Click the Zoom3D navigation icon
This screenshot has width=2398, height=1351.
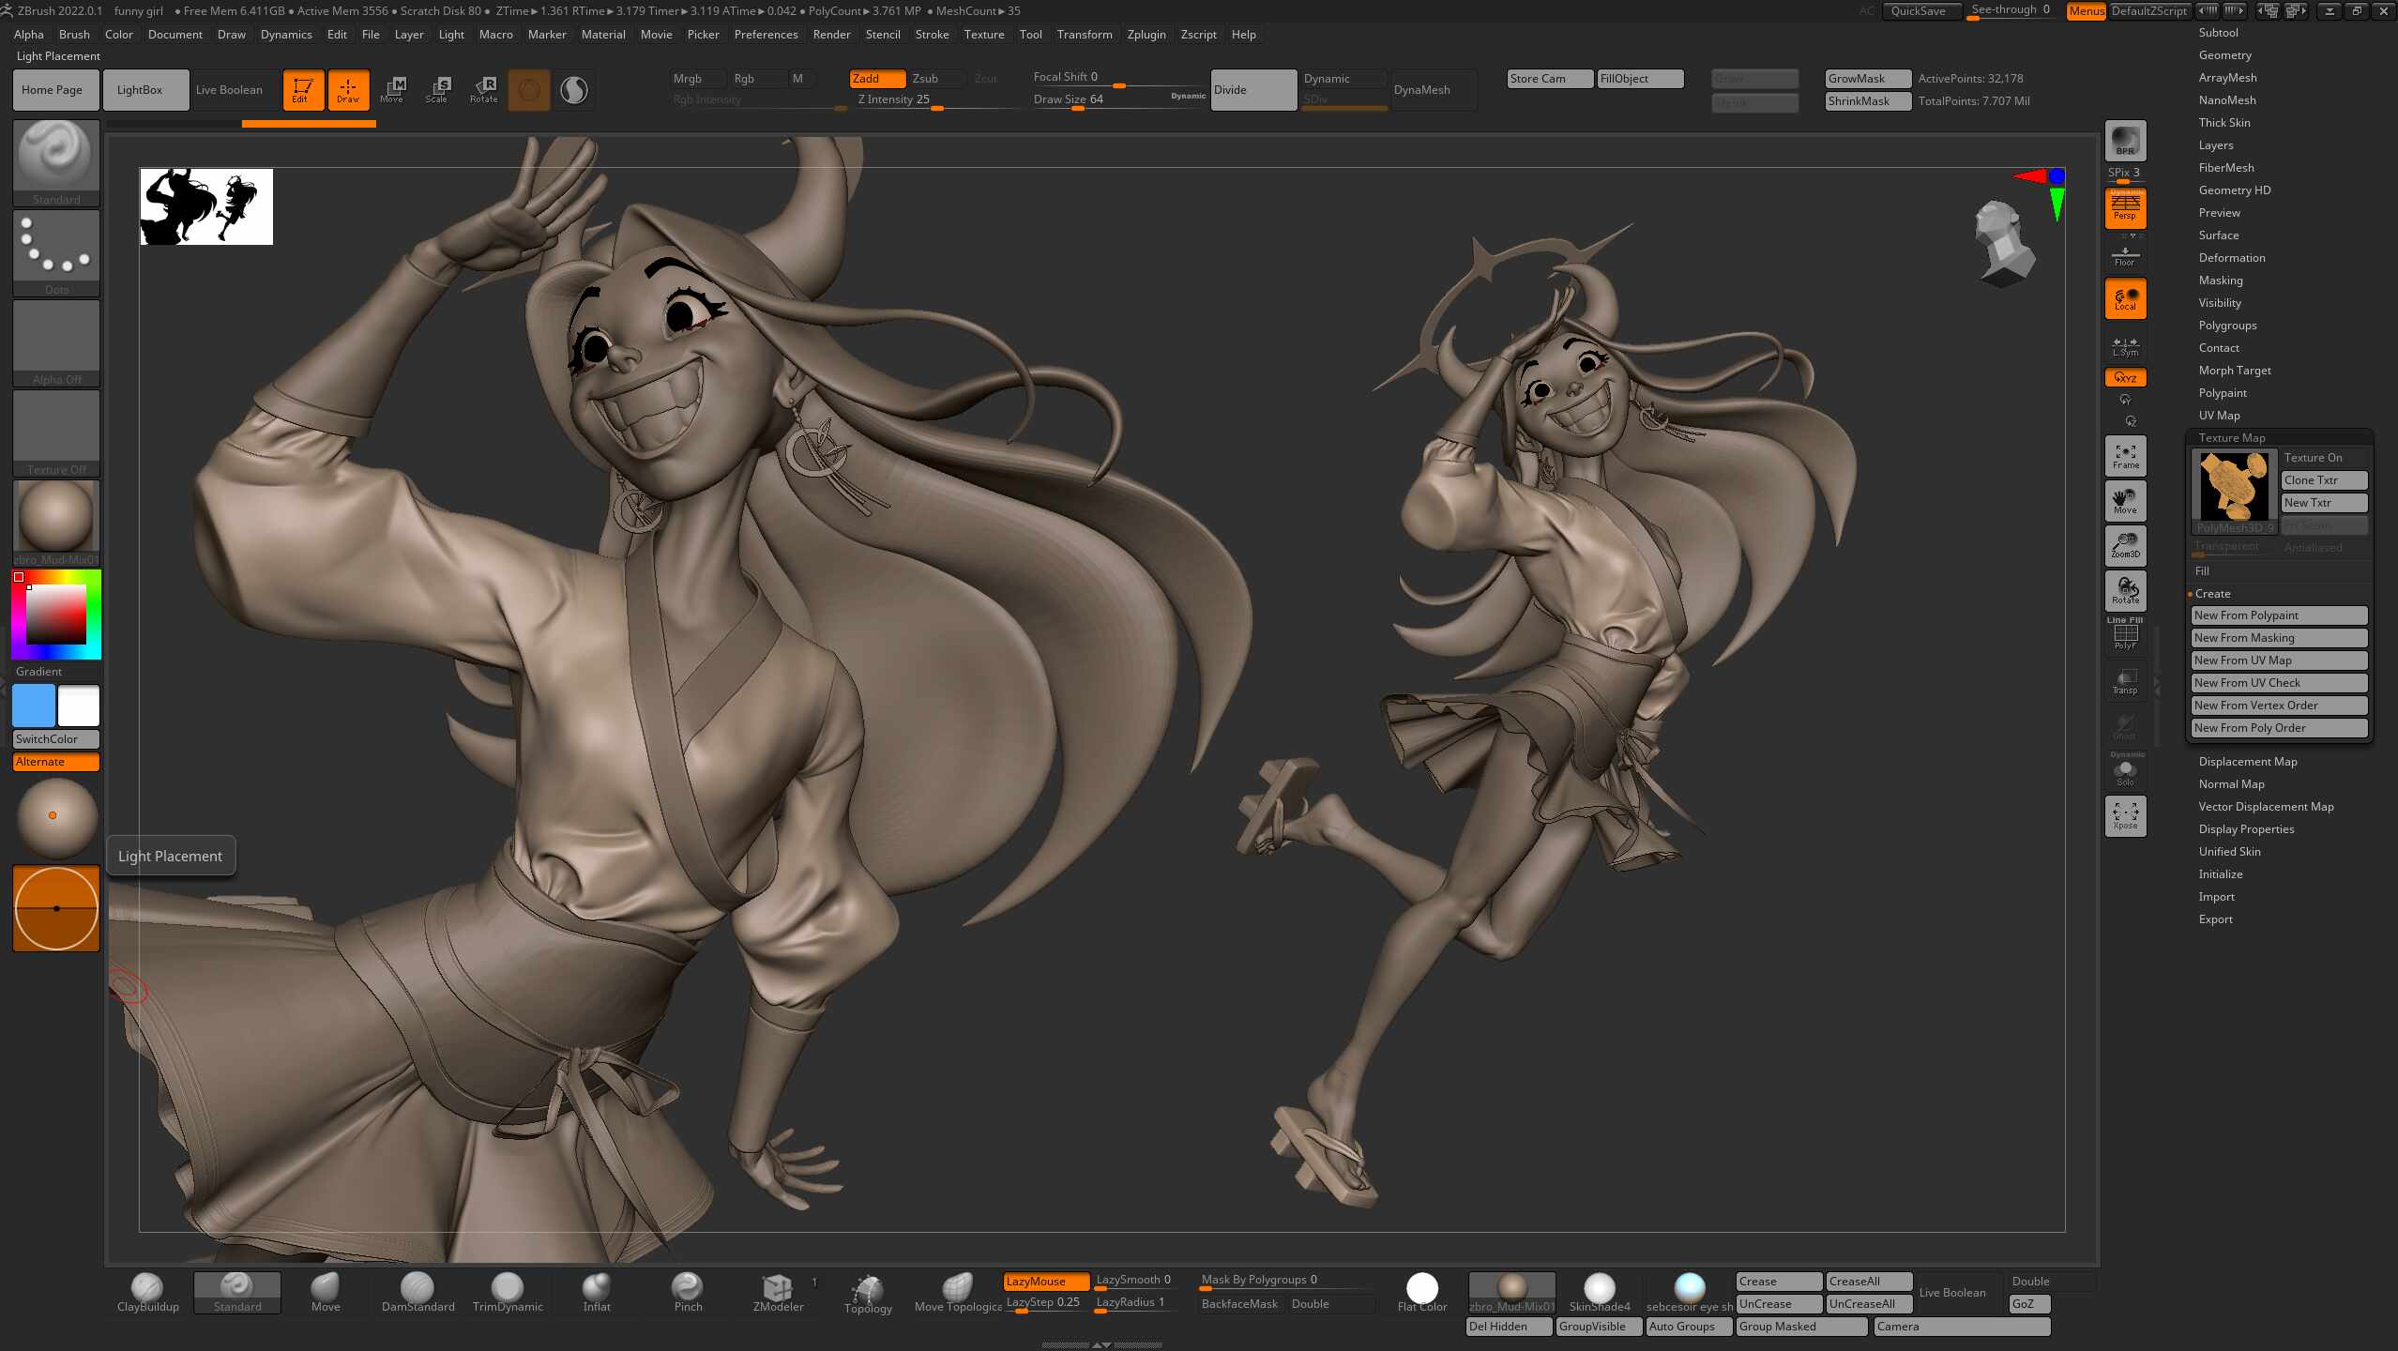click(x=2125, y=545)
